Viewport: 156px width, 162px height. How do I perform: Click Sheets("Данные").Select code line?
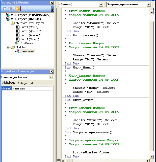pyautogui.click(x=96, y=23)
